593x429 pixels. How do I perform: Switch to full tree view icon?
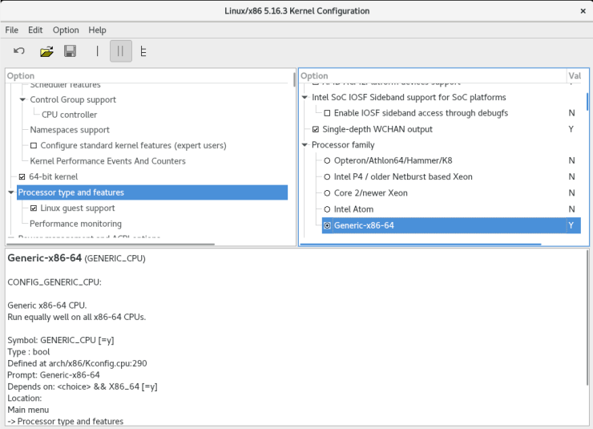[x=143, y=51]
